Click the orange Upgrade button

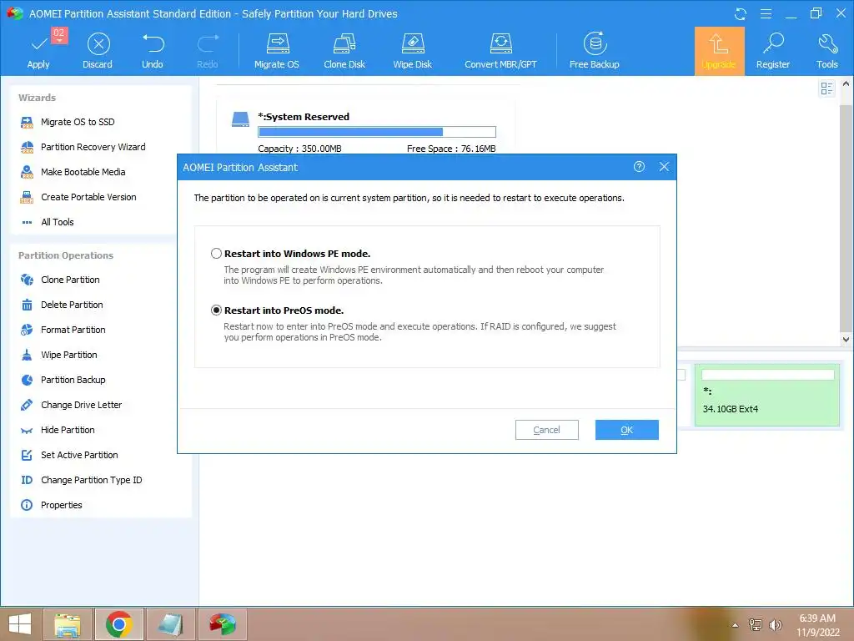pos(719,51)
